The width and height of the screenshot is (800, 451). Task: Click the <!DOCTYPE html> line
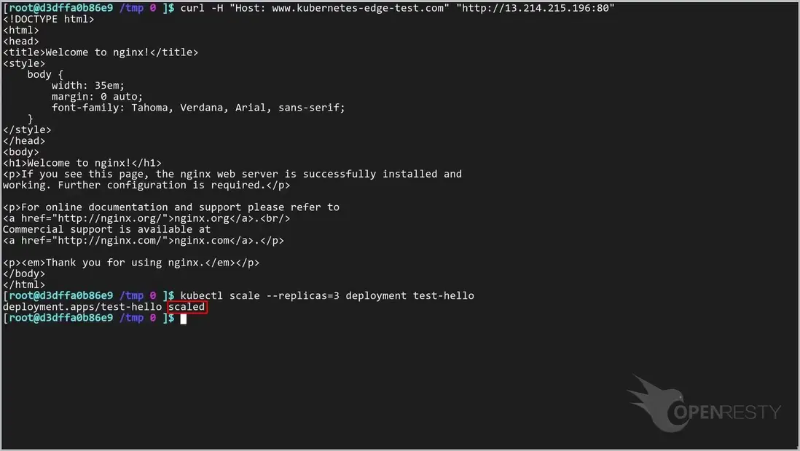click(x=49, y=19)
